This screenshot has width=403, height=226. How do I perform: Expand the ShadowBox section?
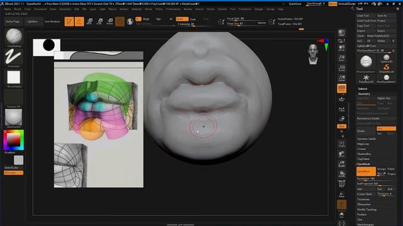tap(364, 154)
